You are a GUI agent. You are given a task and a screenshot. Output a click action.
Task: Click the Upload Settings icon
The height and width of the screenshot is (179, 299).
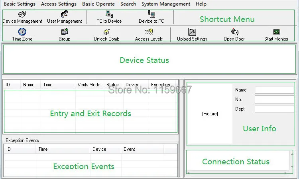(192, 32)
